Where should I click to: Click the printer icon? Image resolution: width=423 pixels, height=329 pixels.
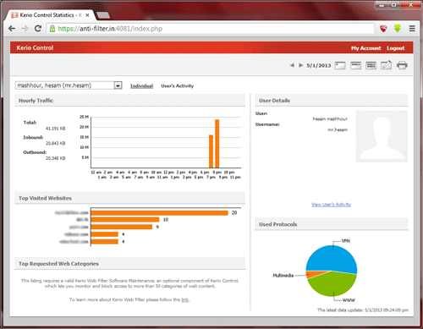click(402, 65)
